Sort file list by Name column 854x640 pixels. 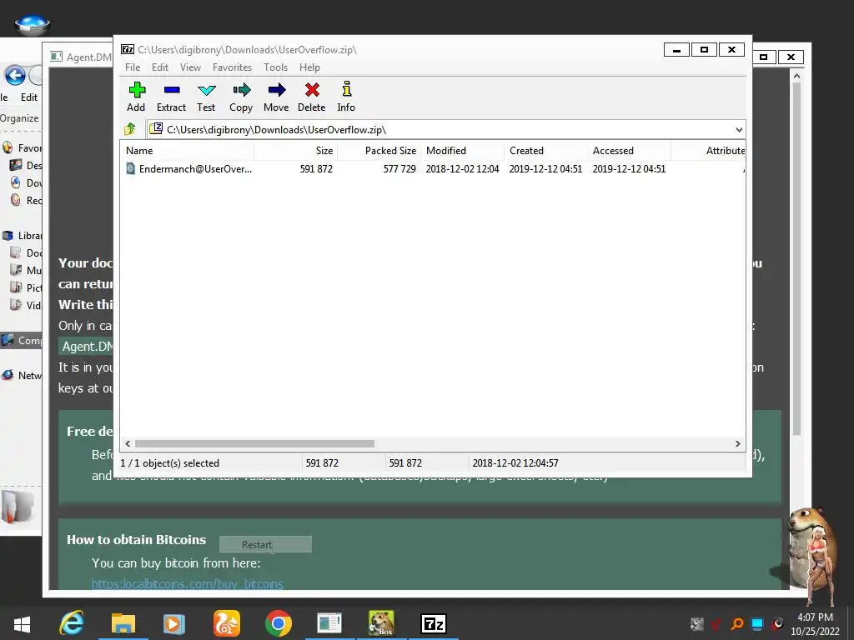tap(187, 151)
